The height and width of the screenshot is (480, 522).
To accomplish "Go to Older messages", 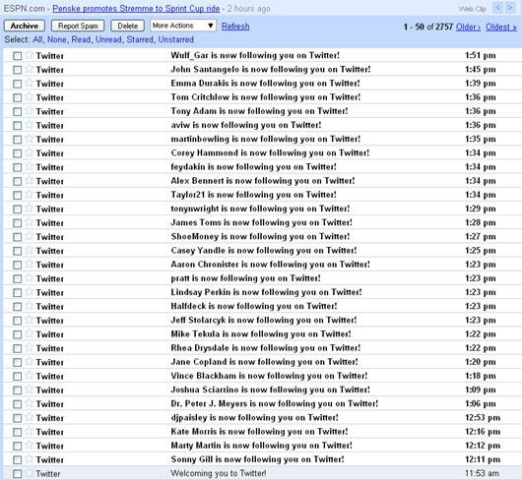I will pyautogui.click(x=468, y=27).
